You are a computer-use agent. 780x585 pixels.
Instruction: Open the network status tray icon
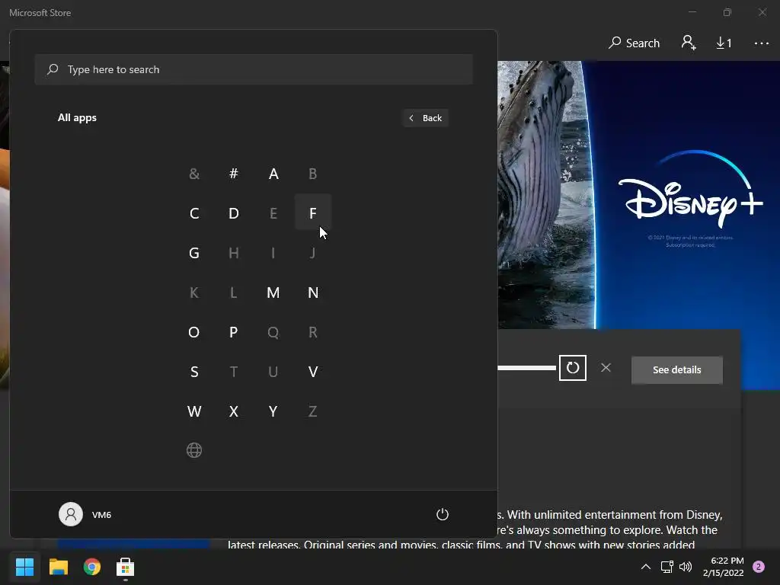[x=667, y=567]
